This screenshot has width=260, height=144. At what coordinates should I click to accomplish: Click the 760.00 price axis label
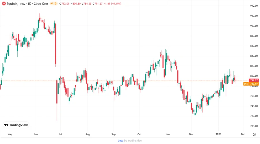click(x=254, y=96)
